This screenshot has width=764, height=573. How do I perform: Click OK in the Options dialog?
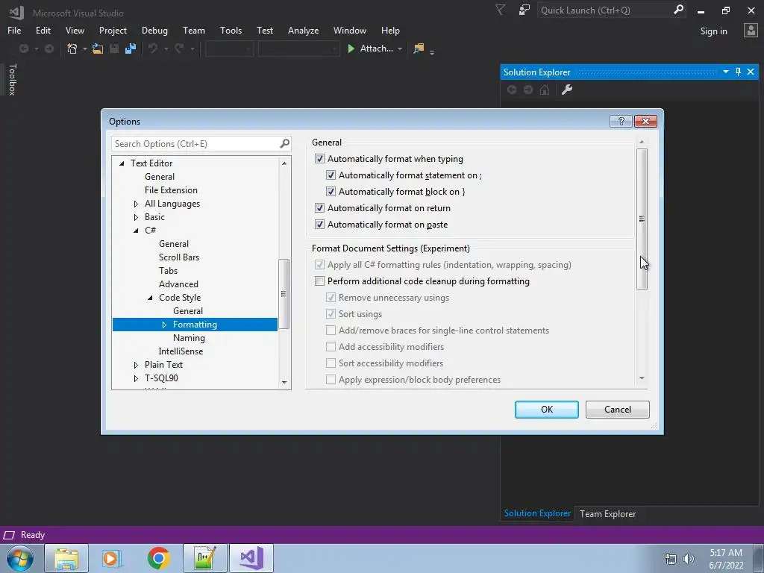tap(547, 410)
